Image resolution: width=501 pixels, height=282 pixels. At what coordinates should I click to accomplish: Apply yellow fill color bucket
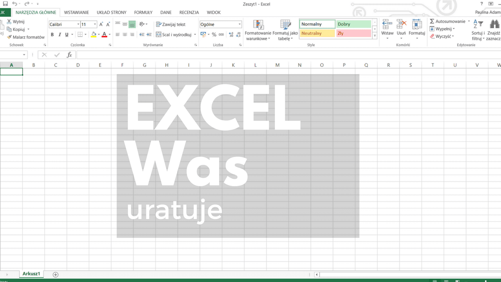pyautogui.click(x=93, y=34)
